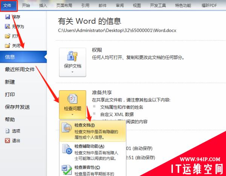
Task: Choose 检查文档(I) menu entry
Action: click(x=93, y=131)
